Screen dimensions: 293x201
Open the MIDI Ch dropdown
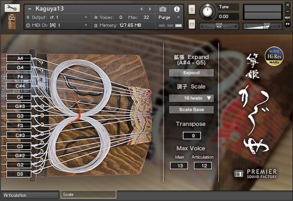(x=57, y=25)
